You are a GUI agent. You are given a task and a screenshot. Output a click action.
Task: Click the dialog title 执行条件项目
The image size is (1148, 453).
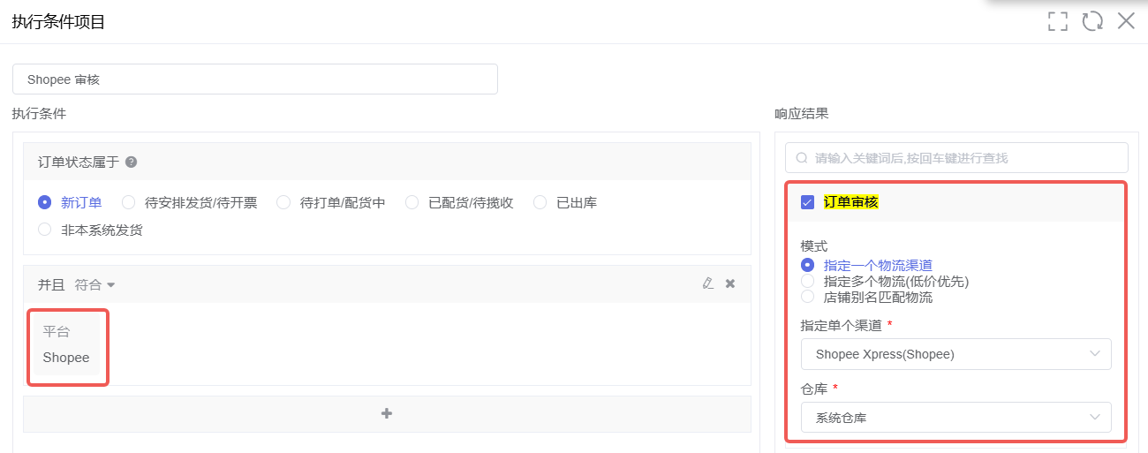click(x=58, y=22)
